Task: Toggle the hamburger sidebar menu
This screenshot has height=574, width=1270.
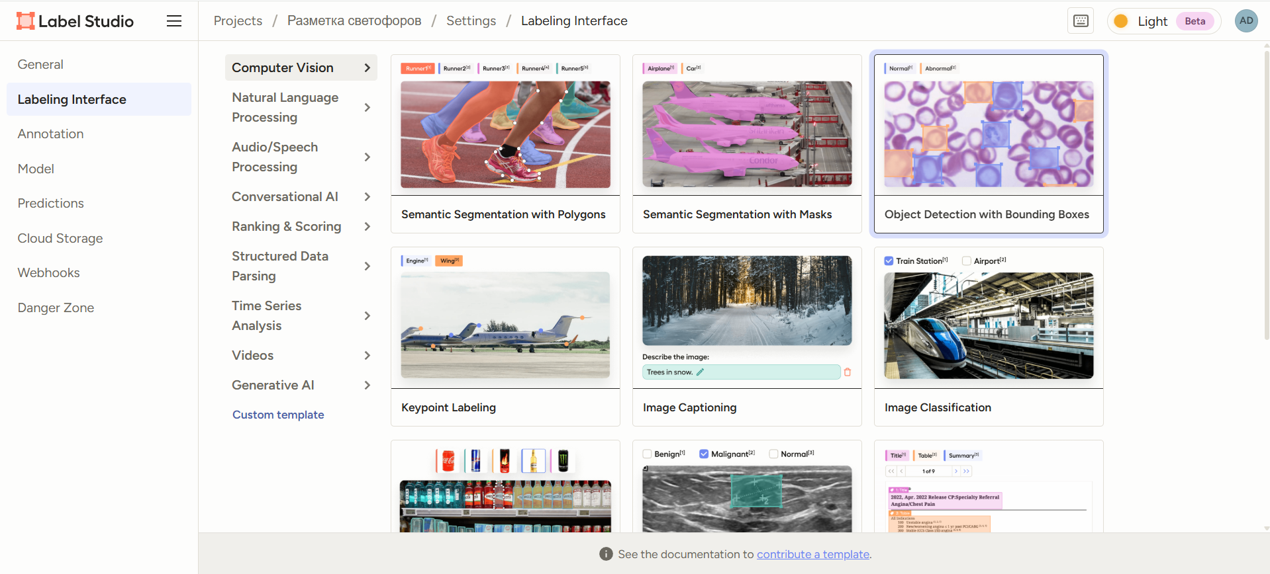Action: pos(174,21)
